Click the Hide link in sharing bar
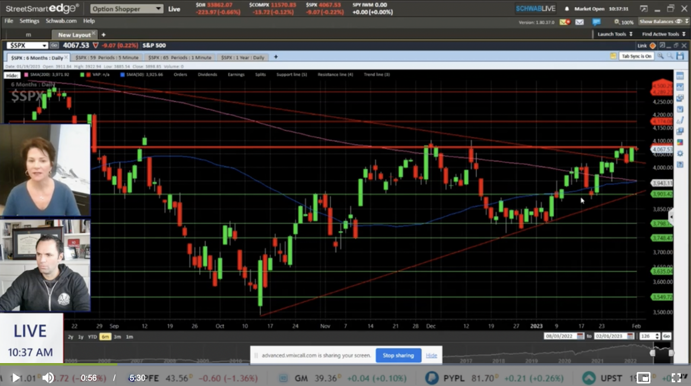The image size is (691, 386). pyautogui.click(x=431, y=355)
